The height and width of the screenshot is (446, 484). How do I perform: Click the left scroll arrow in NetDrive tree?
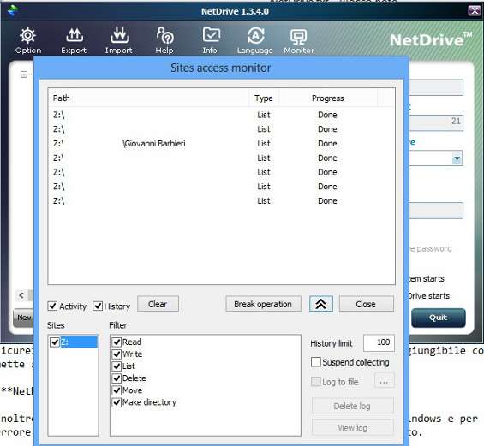(x=21, y=295)
